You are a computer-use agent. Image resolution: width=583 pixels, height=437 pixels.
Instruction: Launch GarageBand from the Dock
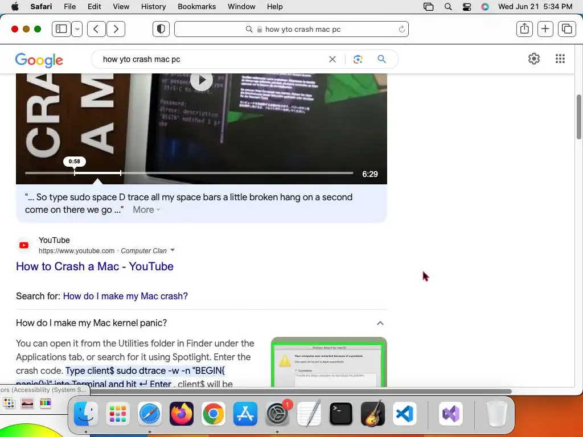(373, 414)
